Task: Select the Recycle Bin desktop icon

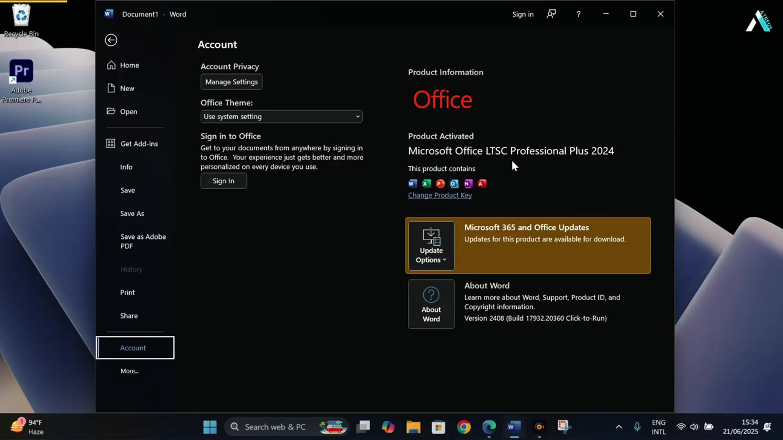Action: tap(21, 20)
